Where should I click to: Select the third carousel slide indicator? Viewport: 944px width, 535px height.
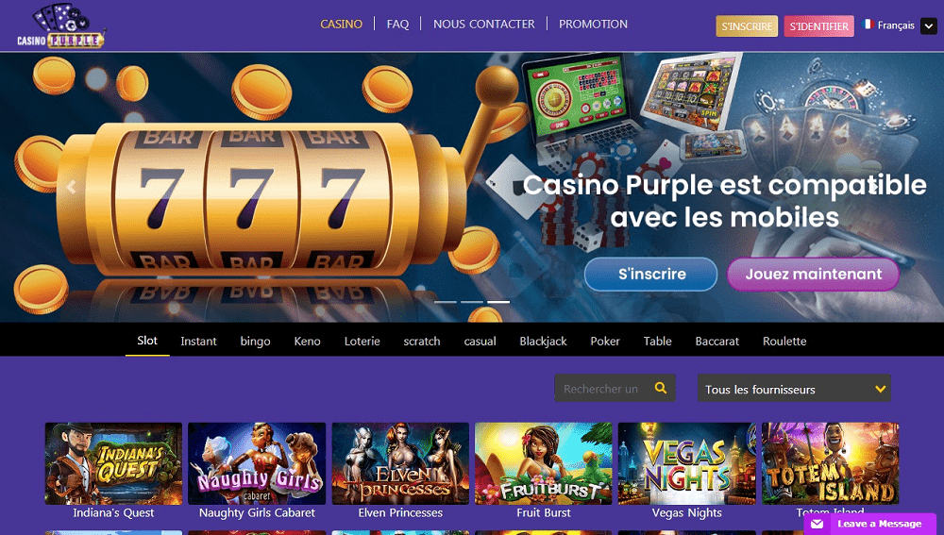(x=498, y=302)
